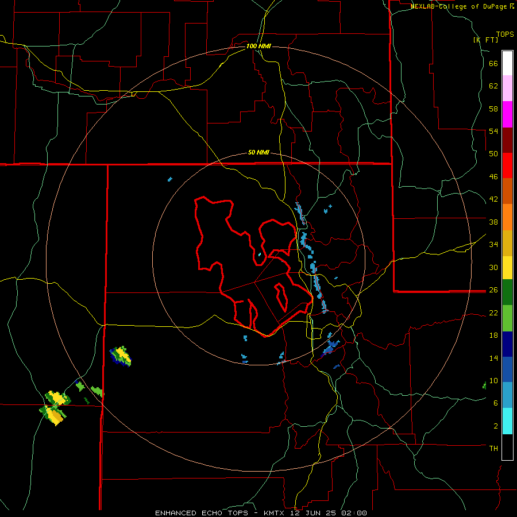Click the legend value '30'
Viewport: 517px width, 517px height.
click(x=493, y=267)
